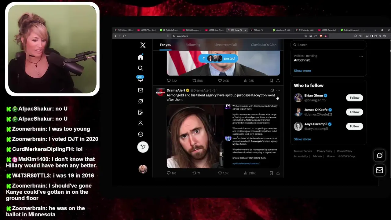Image resolution: width=391 pixels, height=220 pixels.
Task: Open Messages envelope in X sidebar
Action: click(141, 90)
